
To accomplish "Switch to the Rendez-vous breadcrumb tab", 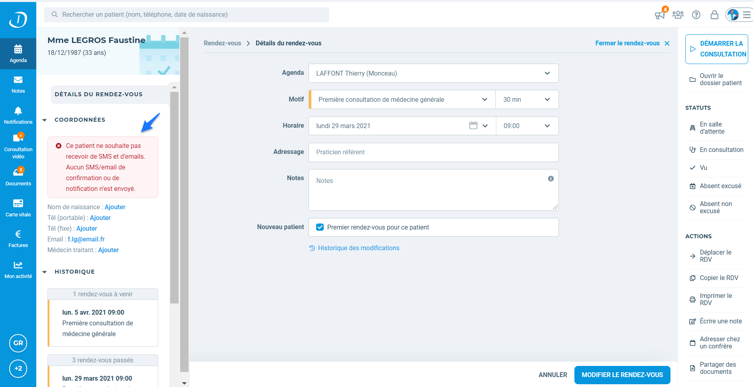I will [222, 43].
